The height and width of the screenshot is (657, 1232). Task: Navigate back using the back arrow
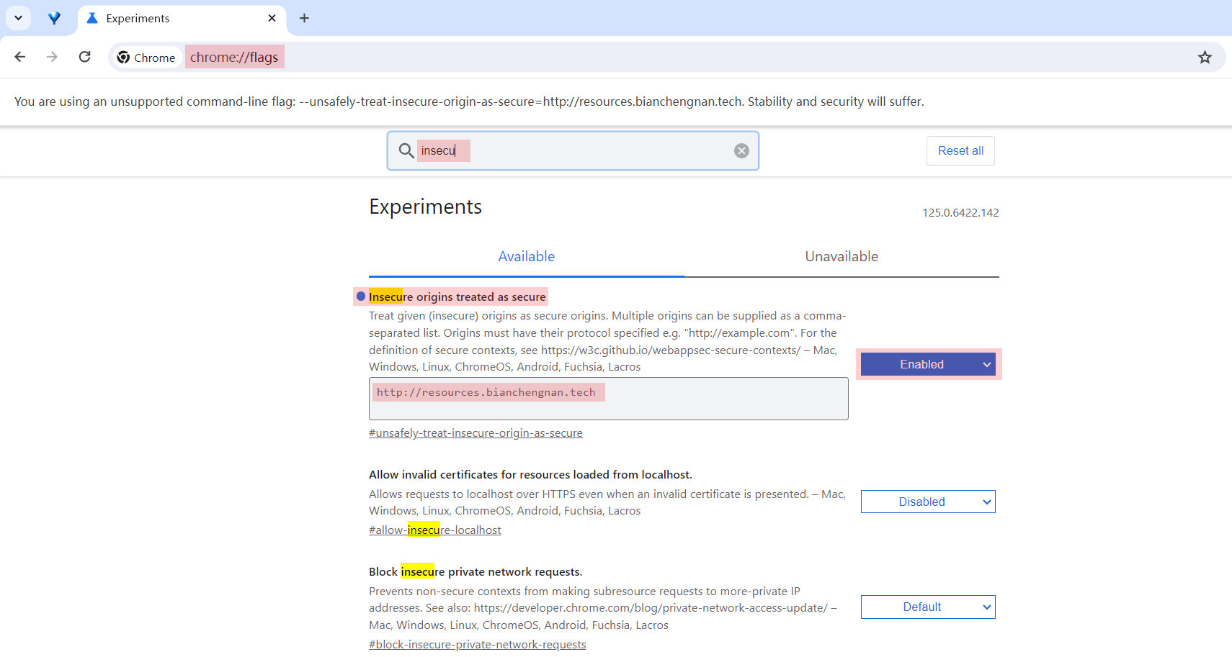pyautogui.click(x=19, y=57)
